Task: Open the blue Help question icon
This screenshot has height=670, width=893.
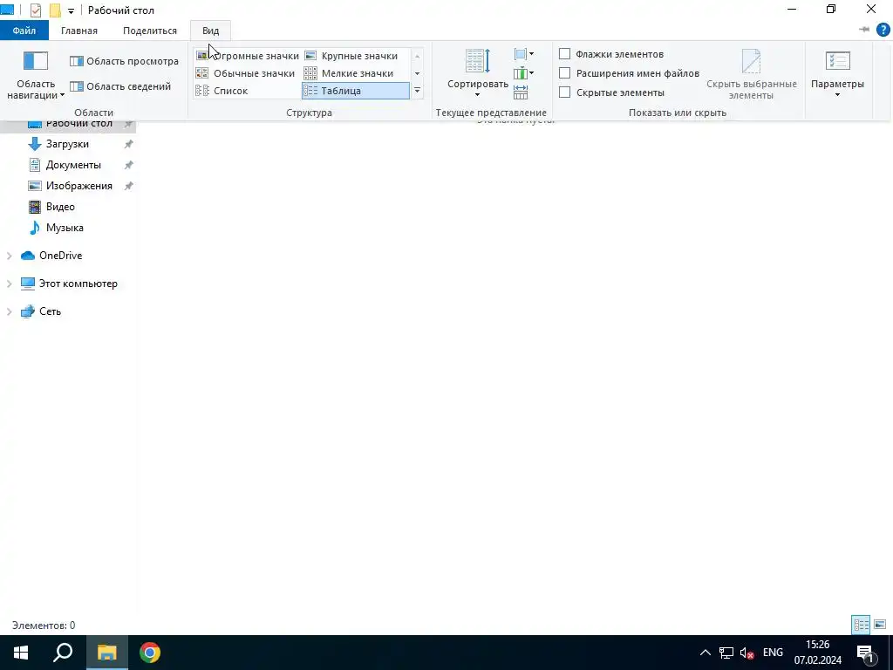Action: (883, 30)
